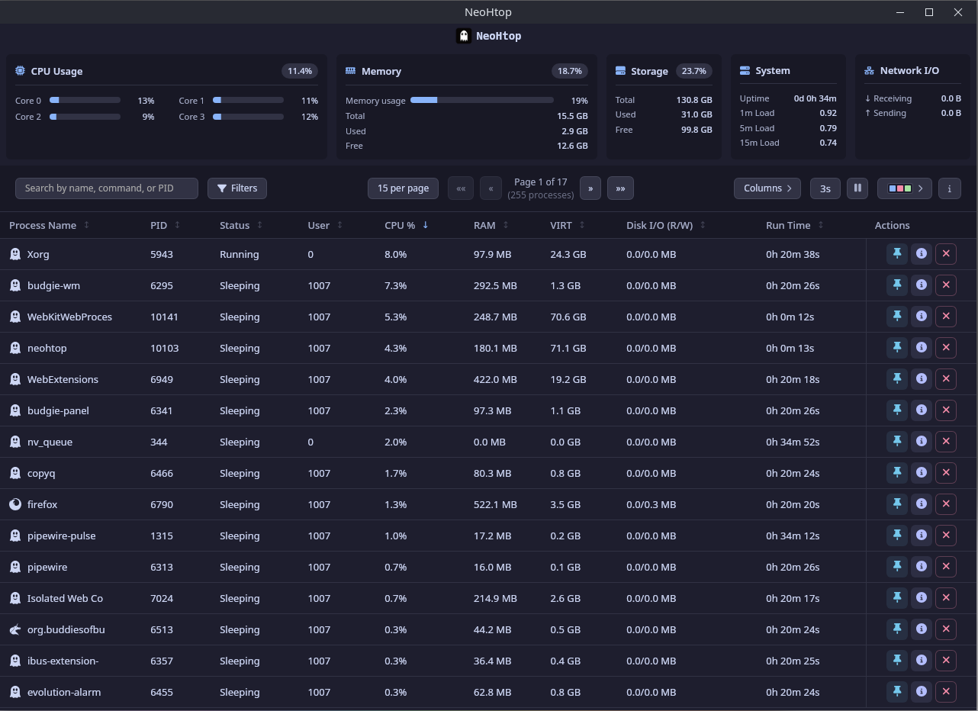The height and width of the screenshot is (711, 978).
Task: Sort by RAM column
Action: pyautogui.click(x=491, y=225)
